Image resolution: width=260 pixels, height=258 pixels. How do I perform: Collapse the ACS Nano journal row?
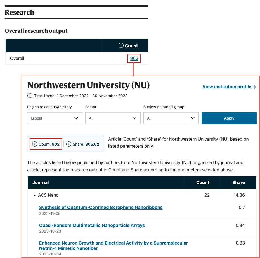(34, 195)
